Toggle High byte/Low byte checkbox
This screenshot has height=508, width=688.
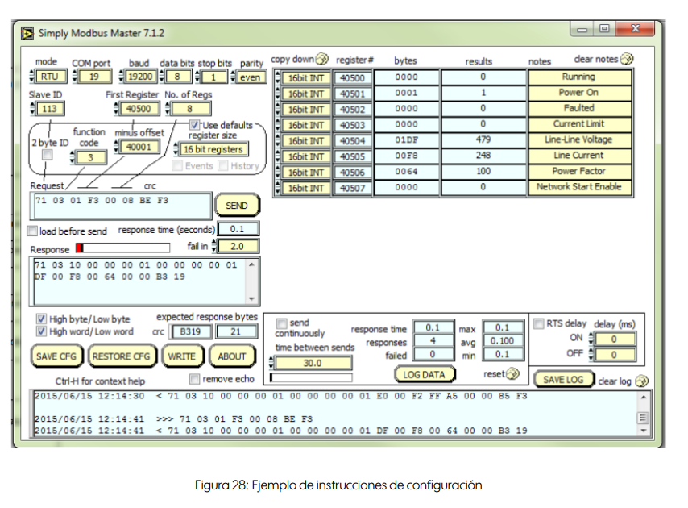click(41, 319)
